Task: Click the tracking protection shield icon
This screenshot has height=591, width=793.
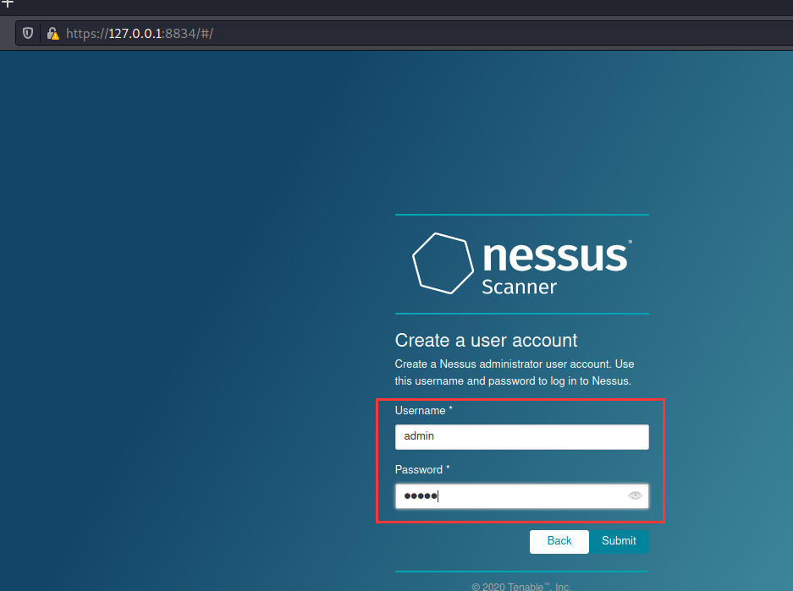Action: [x=28, y=33]
